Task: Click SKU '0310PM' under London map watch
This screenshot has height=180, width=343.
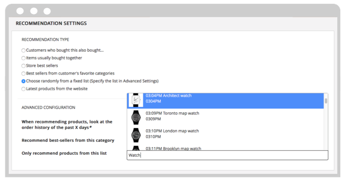Action: [x=153, y=137]
